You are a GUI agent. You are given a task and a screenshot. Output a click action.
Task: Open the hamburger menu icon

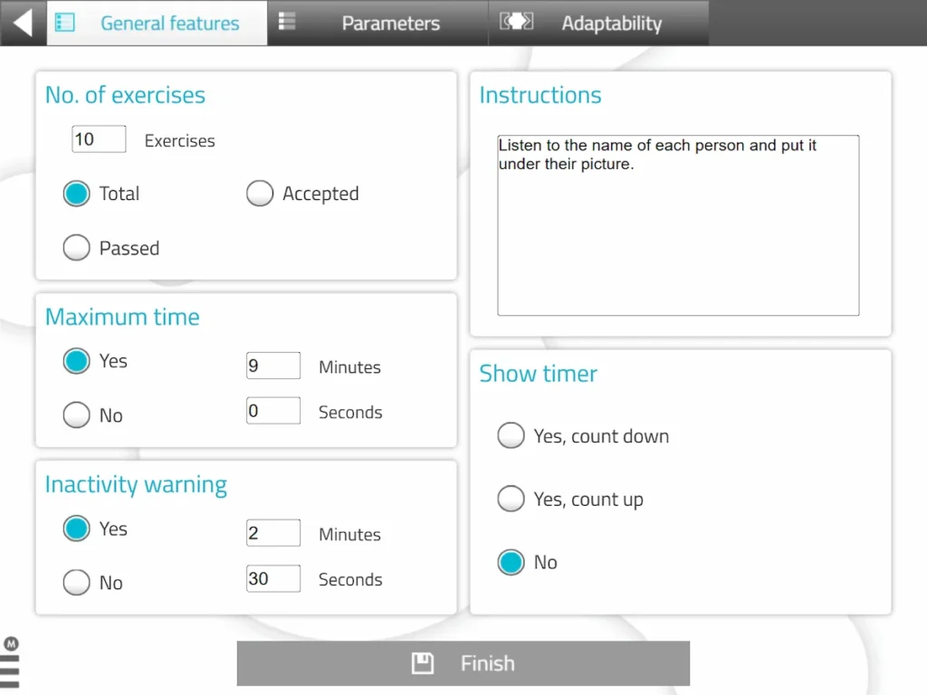click(10, 671)
